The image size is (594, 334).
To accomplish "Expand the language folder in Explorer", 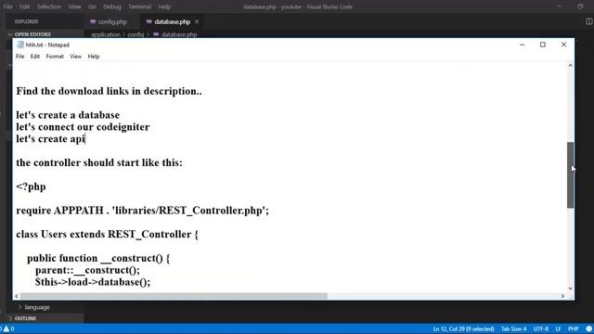I will pyautogui.click(x=37, y=307).
